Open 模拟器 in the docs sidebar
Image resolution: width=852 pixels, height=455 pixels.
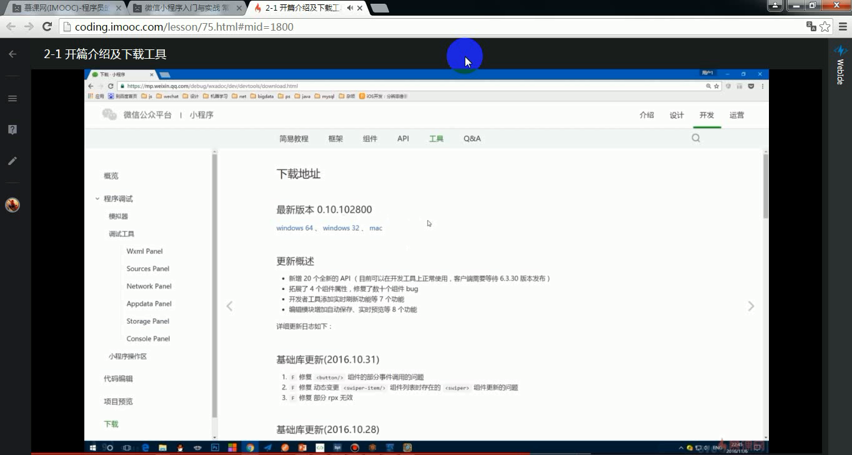click(118, 216)
